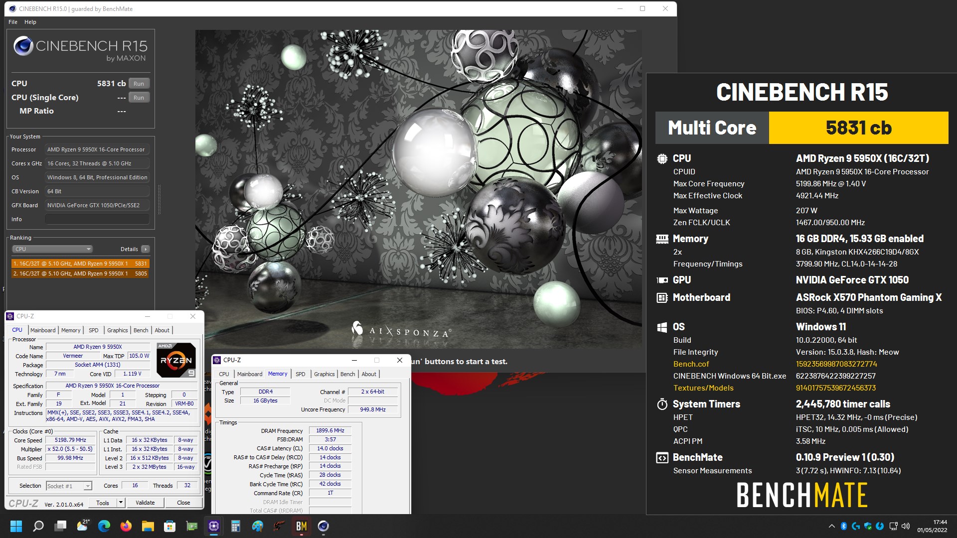Viewport: 957px width, 538px height.
Task: Launch Firefox from taskbar
Action: (126, 526)
